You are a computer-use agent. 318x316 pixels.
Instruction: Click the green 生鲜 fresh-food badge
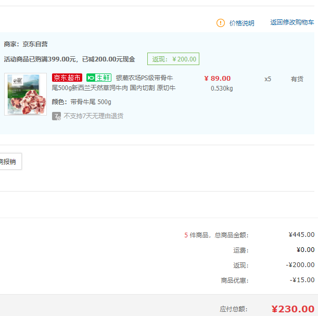pyautogui.click(x=99, y=78)
